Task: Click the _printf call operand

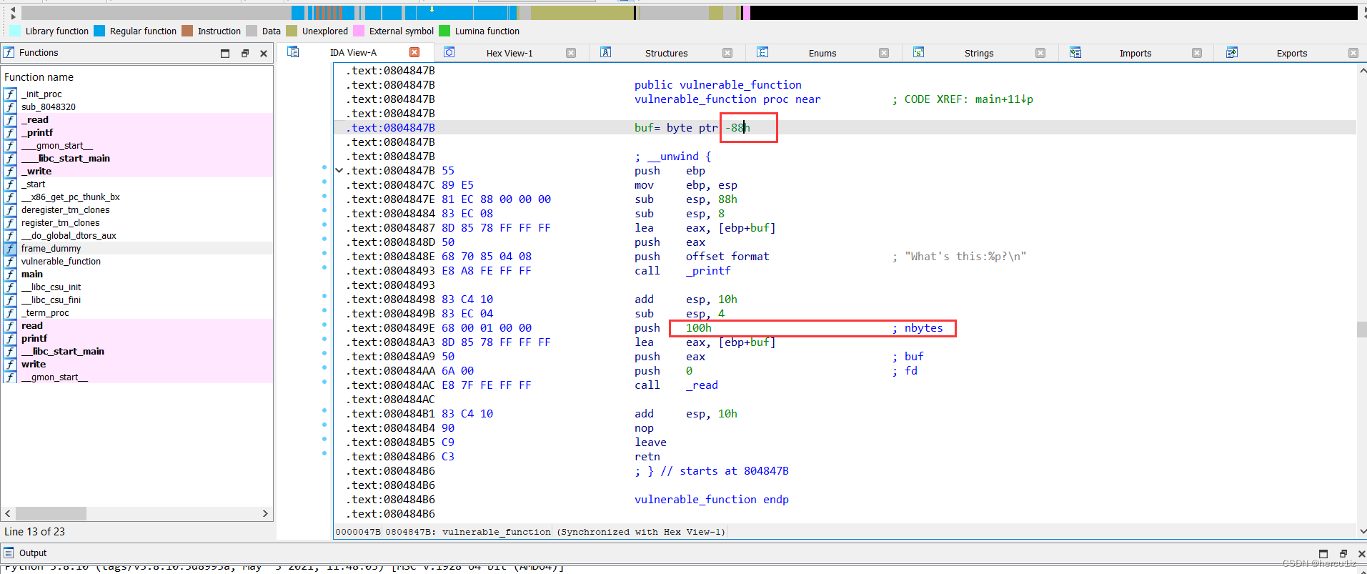Action: (708, 271)
